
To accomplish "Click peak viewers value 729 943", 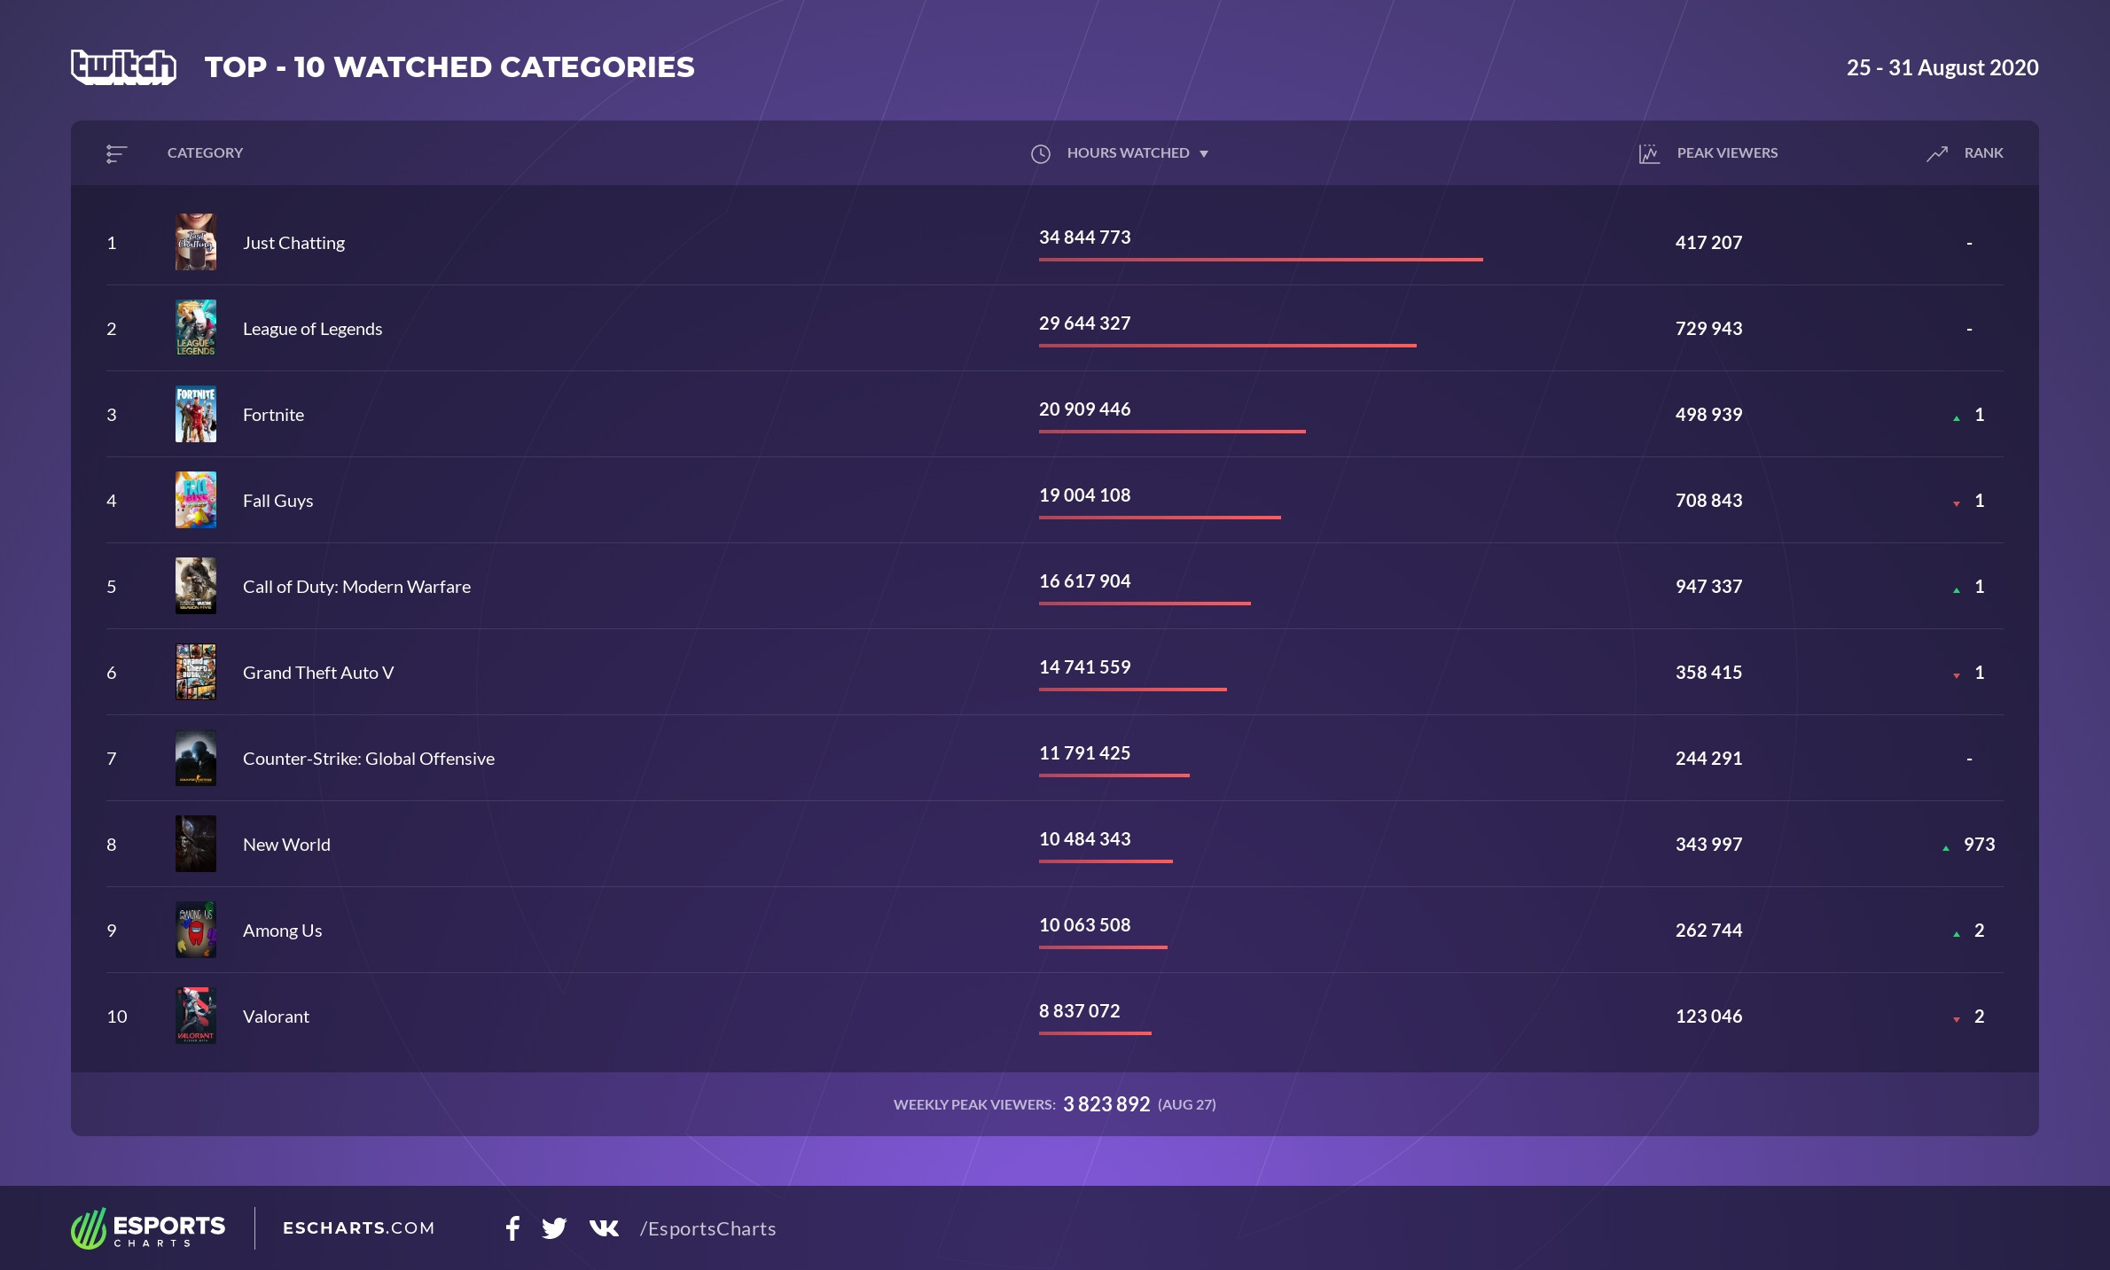I will (x=1708, y=329).
